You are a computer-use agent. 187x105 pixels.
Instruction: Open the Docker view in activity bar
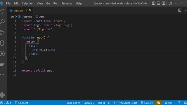pos(2,64)
